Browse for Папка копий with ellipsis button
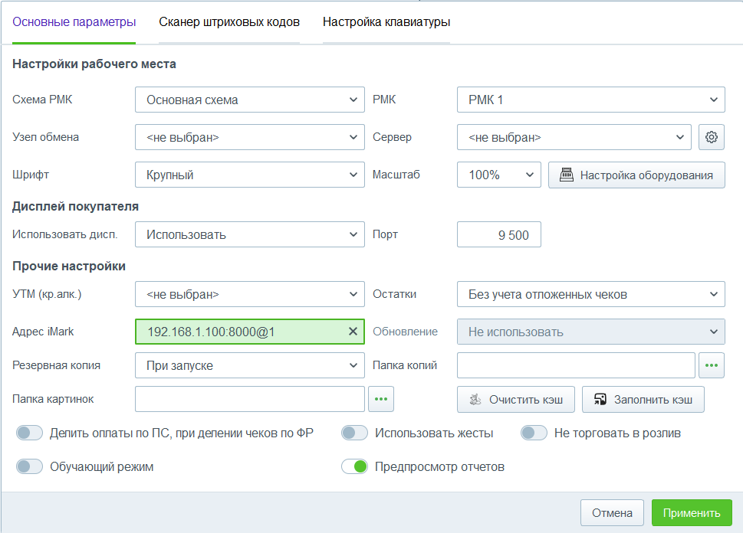This screenshot has width=743, height=533. pos(712,365)
